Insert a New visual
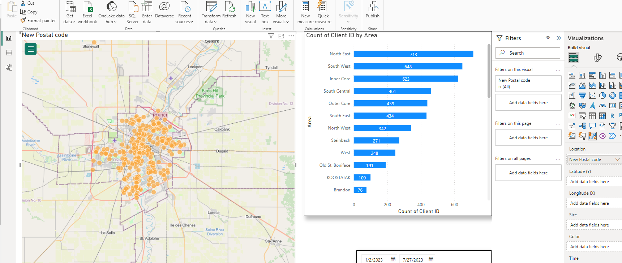622x263 pixels. (250, 13)
